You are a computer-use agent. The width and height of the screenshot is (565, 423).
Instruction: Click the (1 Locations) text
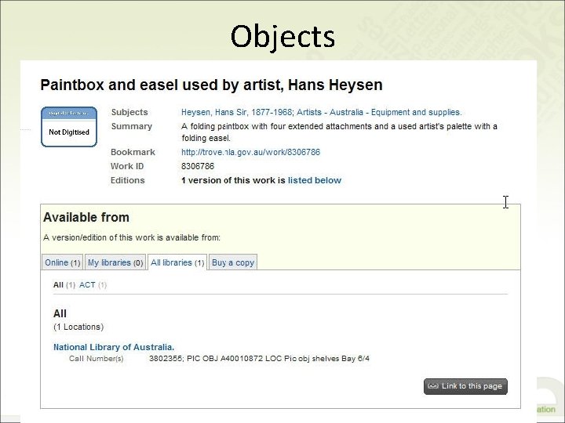pos(78,327)
